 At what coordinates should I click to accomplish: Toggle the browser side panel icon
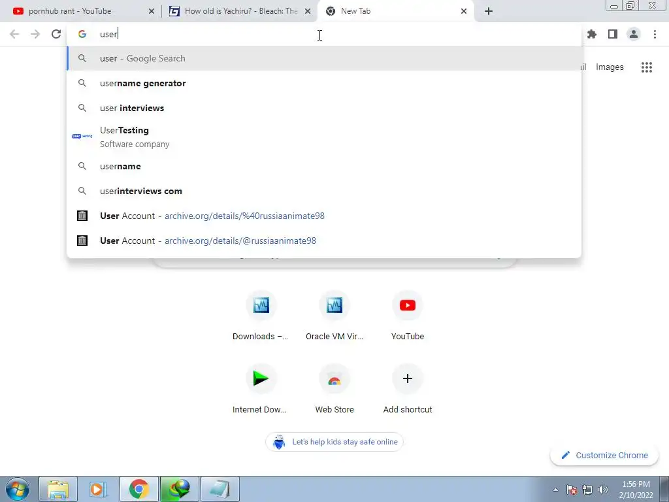tap(613, 34)
